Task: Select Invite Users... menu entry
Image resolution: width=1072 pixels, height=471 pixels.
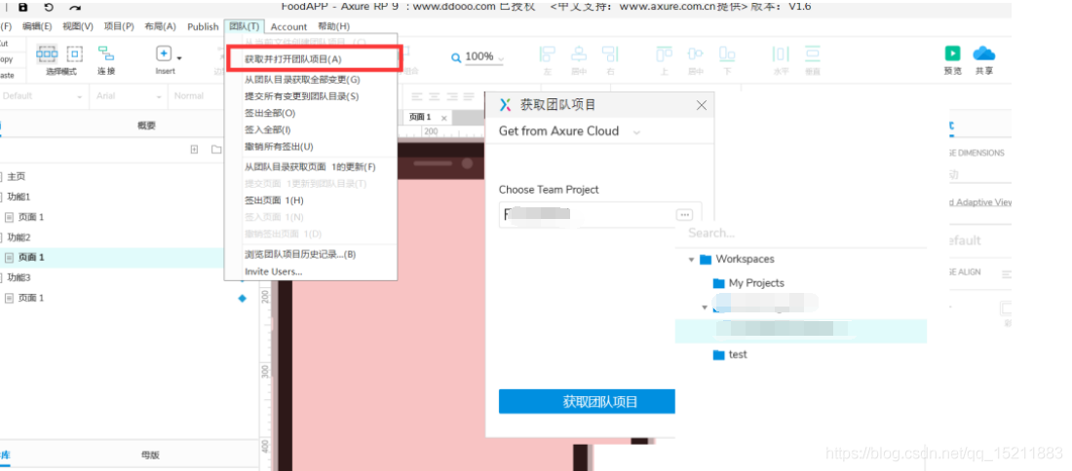Action: [x=273, y=272]
